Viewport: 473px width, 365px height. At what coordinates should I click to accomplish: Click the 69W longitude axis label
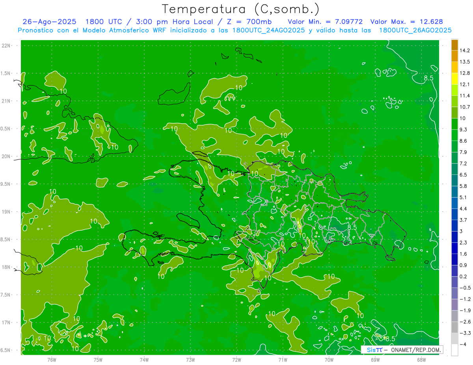point(375,360)
